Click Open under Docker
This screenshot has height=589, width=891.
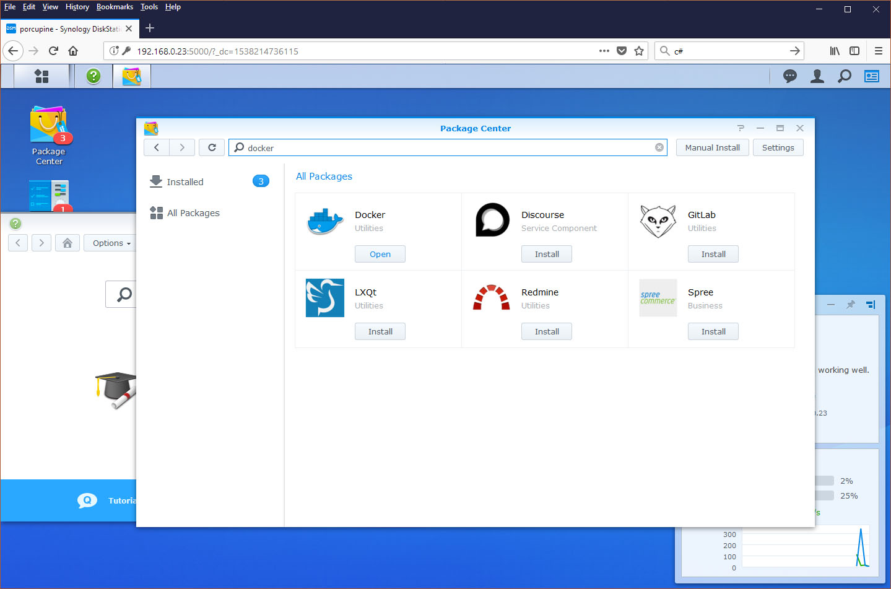380,254
